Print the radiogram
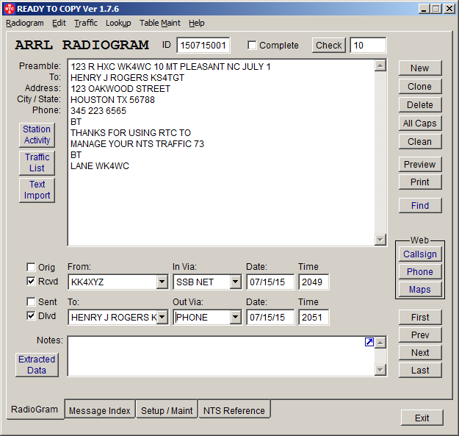 coord(420,182)
